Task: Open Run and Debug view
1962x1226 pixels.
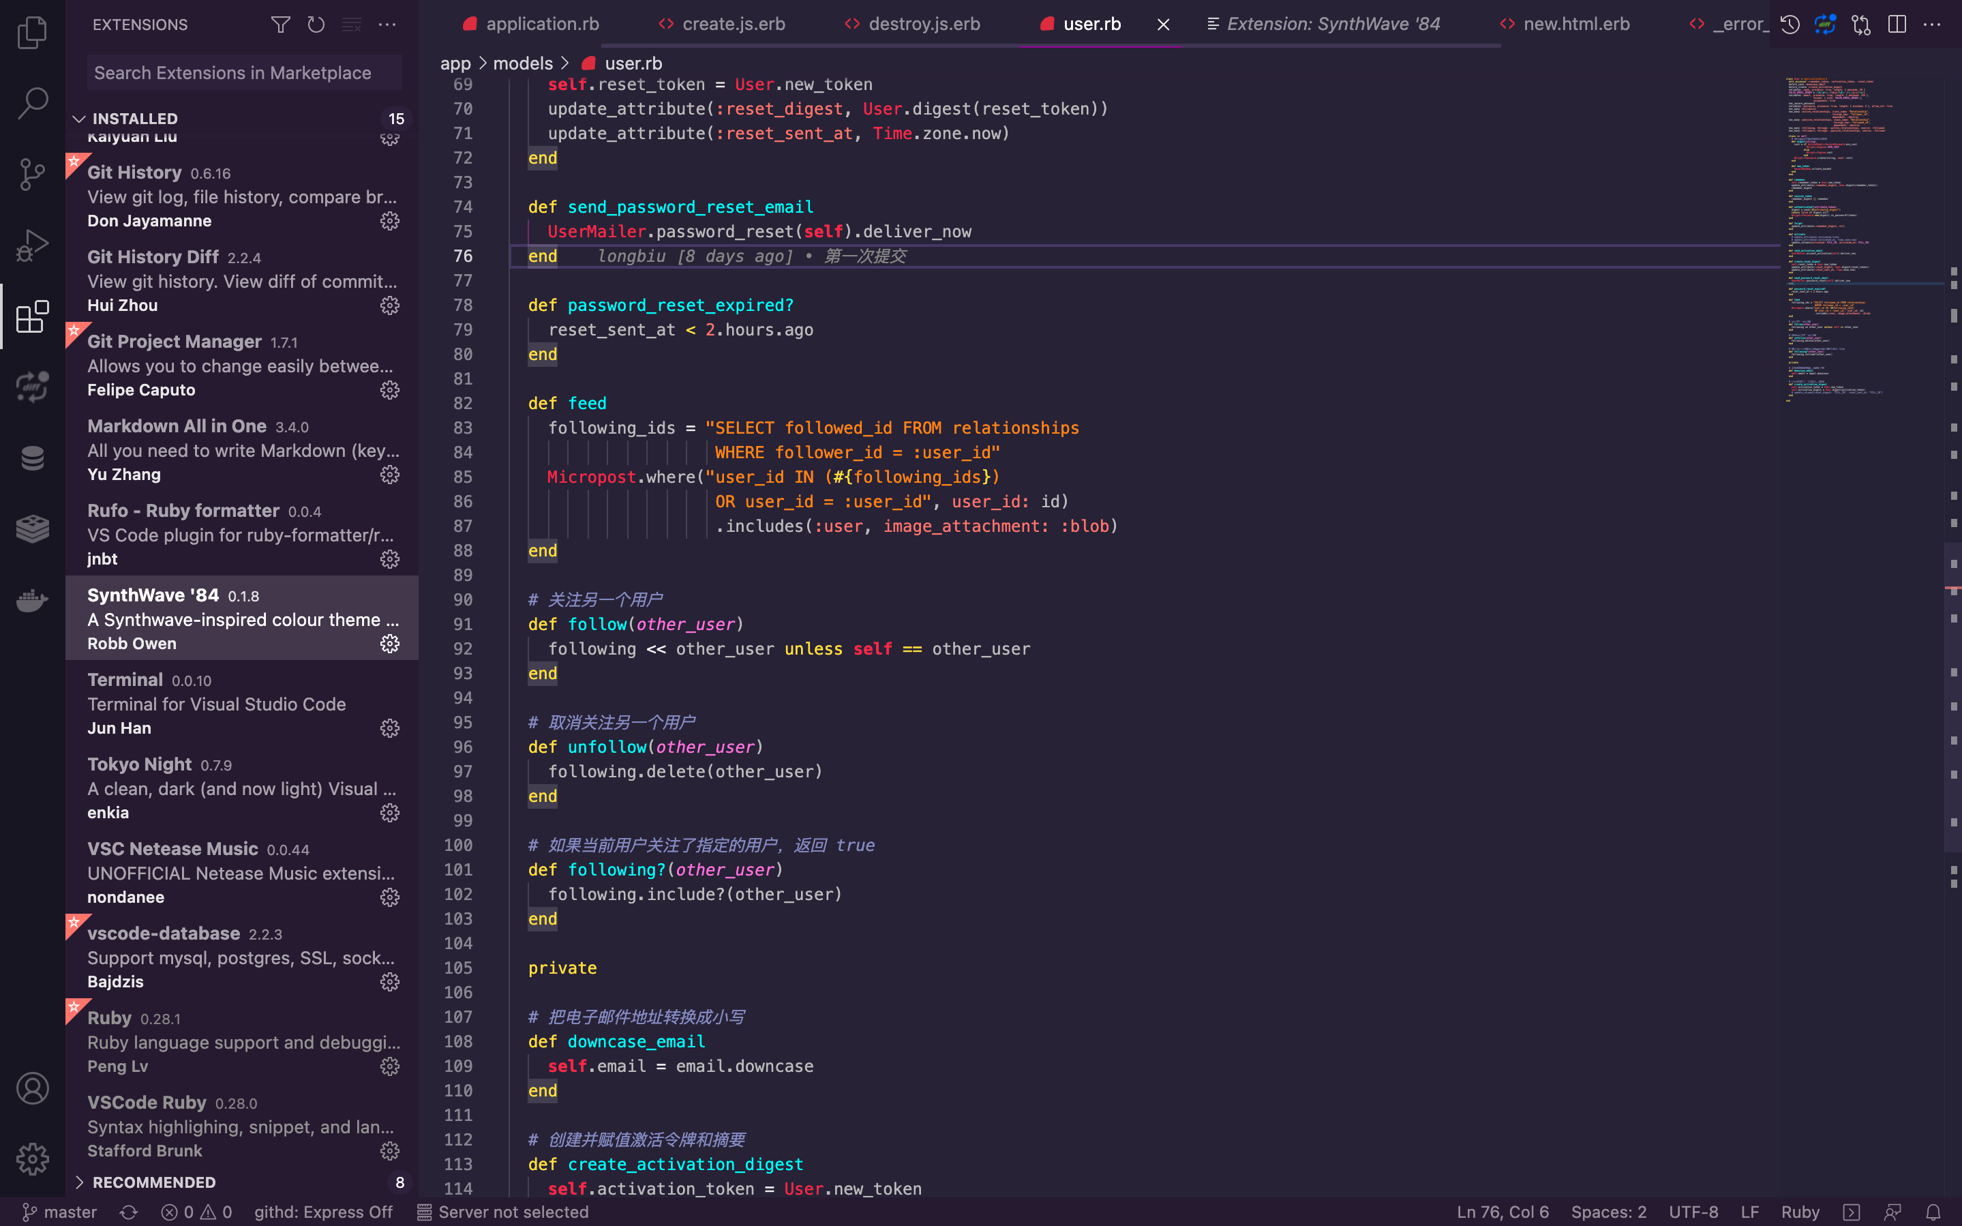Action: click(x=33, y=245)
